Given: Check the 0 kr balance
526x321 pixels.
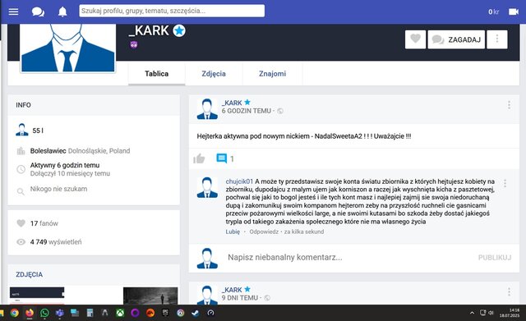Looking at the screenshot, I should pyautogui.click(x=493, y=11).
